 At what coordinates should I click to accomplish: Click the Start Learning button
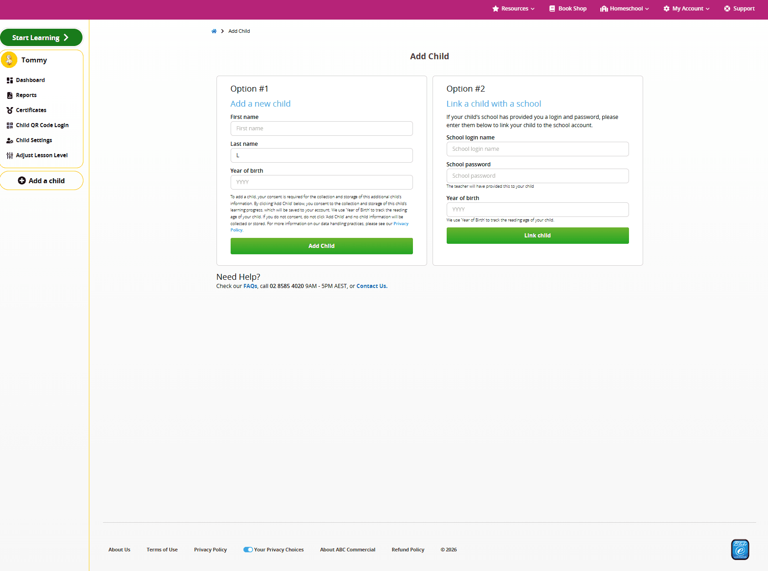click(41, 37)
